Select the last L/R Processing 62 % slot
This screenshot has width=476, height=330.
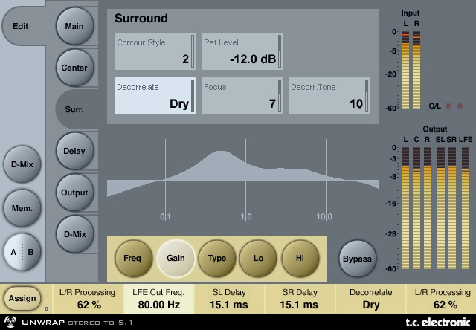(x=441, y=299)
